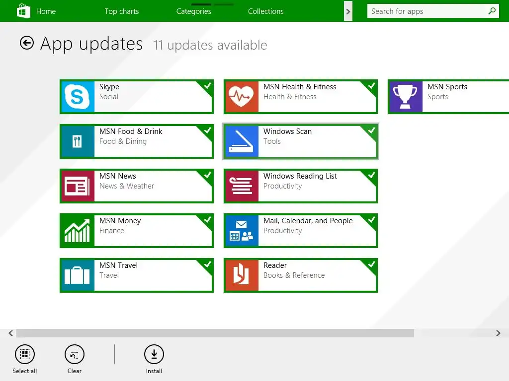Click the MSN Travel suitcase icon
The height and width of the screenshot is (381, 509).
(78, 275)
